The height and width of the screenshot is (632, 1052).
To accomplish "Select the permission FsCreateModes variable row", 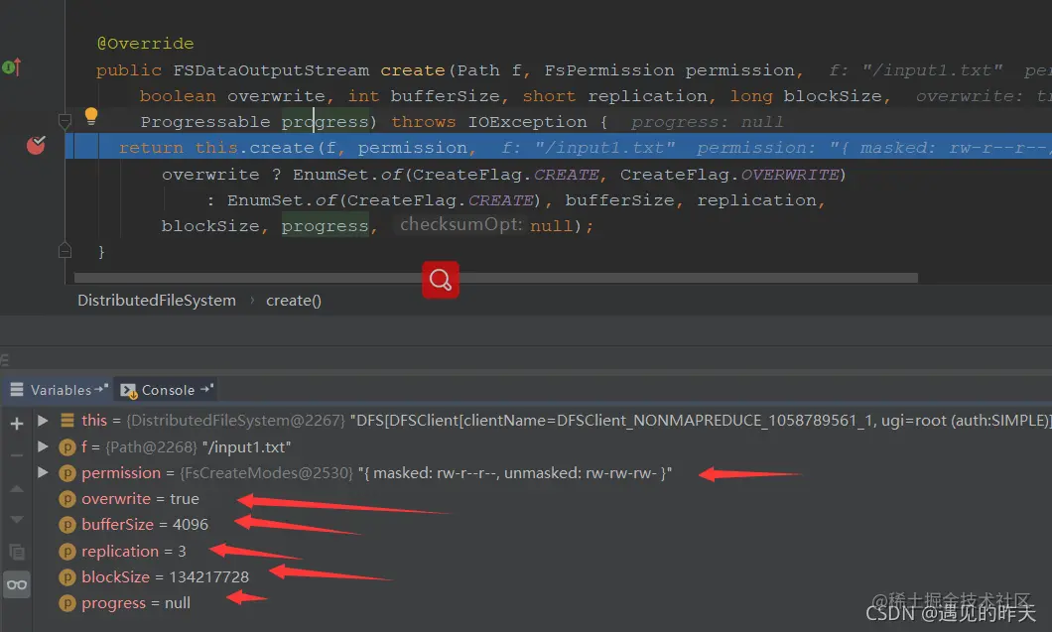I will pyautogui.click(x=542, y=473).
